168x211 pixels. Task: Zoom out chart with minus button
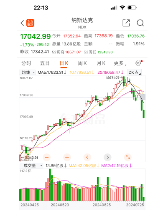[47, 157]
